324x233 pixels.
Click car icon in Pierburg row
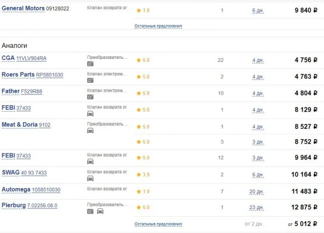100,211
